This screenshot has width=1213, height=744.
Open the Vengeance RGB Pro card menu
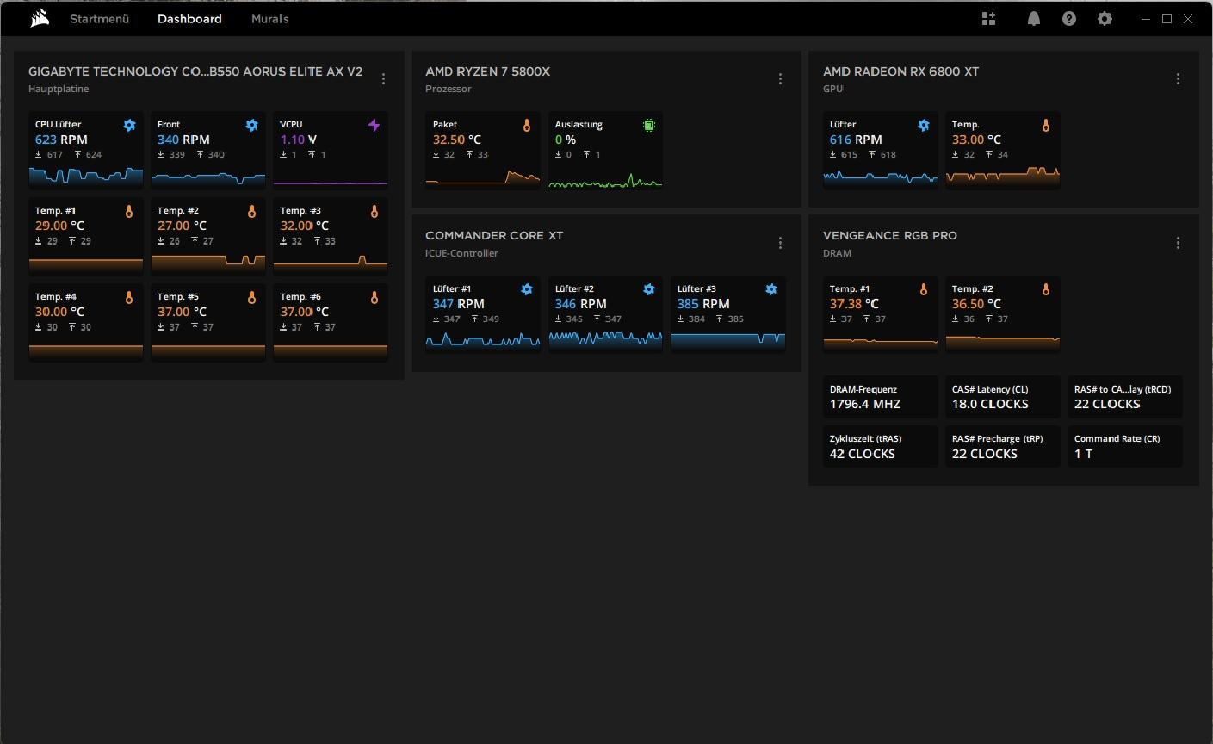1178,243
